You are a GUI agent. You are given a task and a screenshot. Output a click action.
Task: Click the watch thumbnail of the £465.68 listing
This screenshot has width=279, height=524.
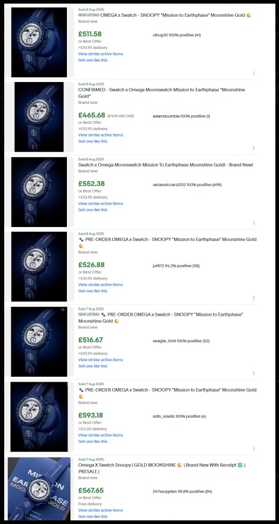tap(39, 117)
